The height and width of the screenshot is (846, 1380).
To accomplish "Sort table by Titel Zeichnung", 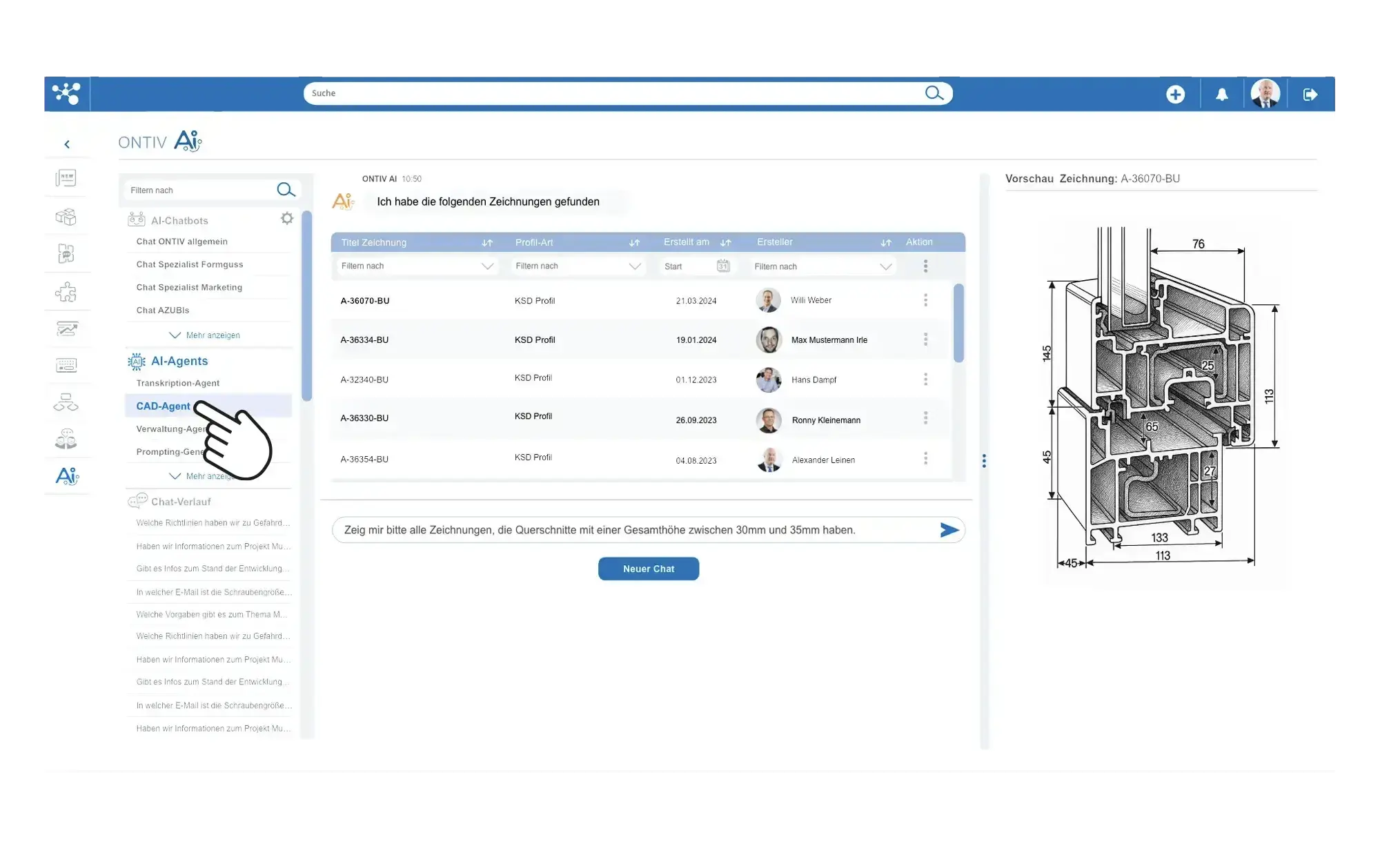I will [487, 242].
